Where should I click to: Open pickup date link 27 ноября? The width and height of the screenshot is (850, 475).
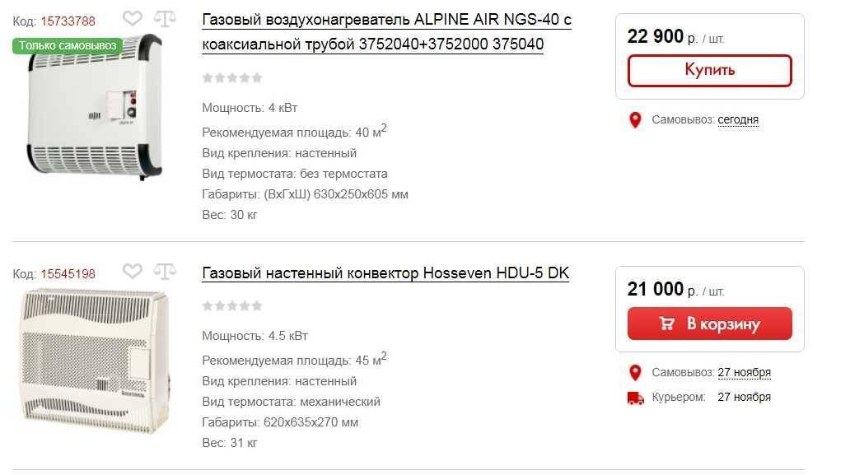tap(744, 373)
